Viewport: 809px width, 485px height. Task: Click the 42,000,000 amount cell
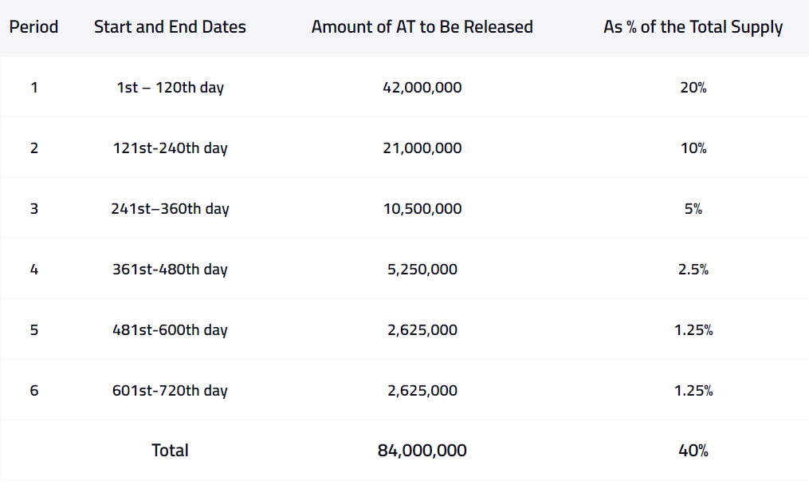pyautogui.click(x=422, y=88)
